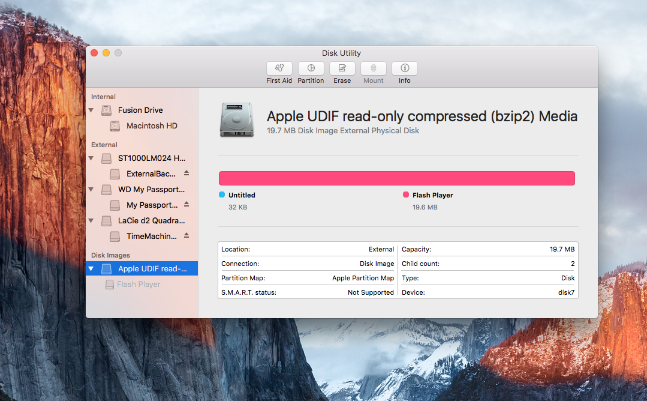The height and width of the screenshot is (401, 647).
Task: Collapse the Fusion Drive disclosure triangle
Action: pos(91,110)
